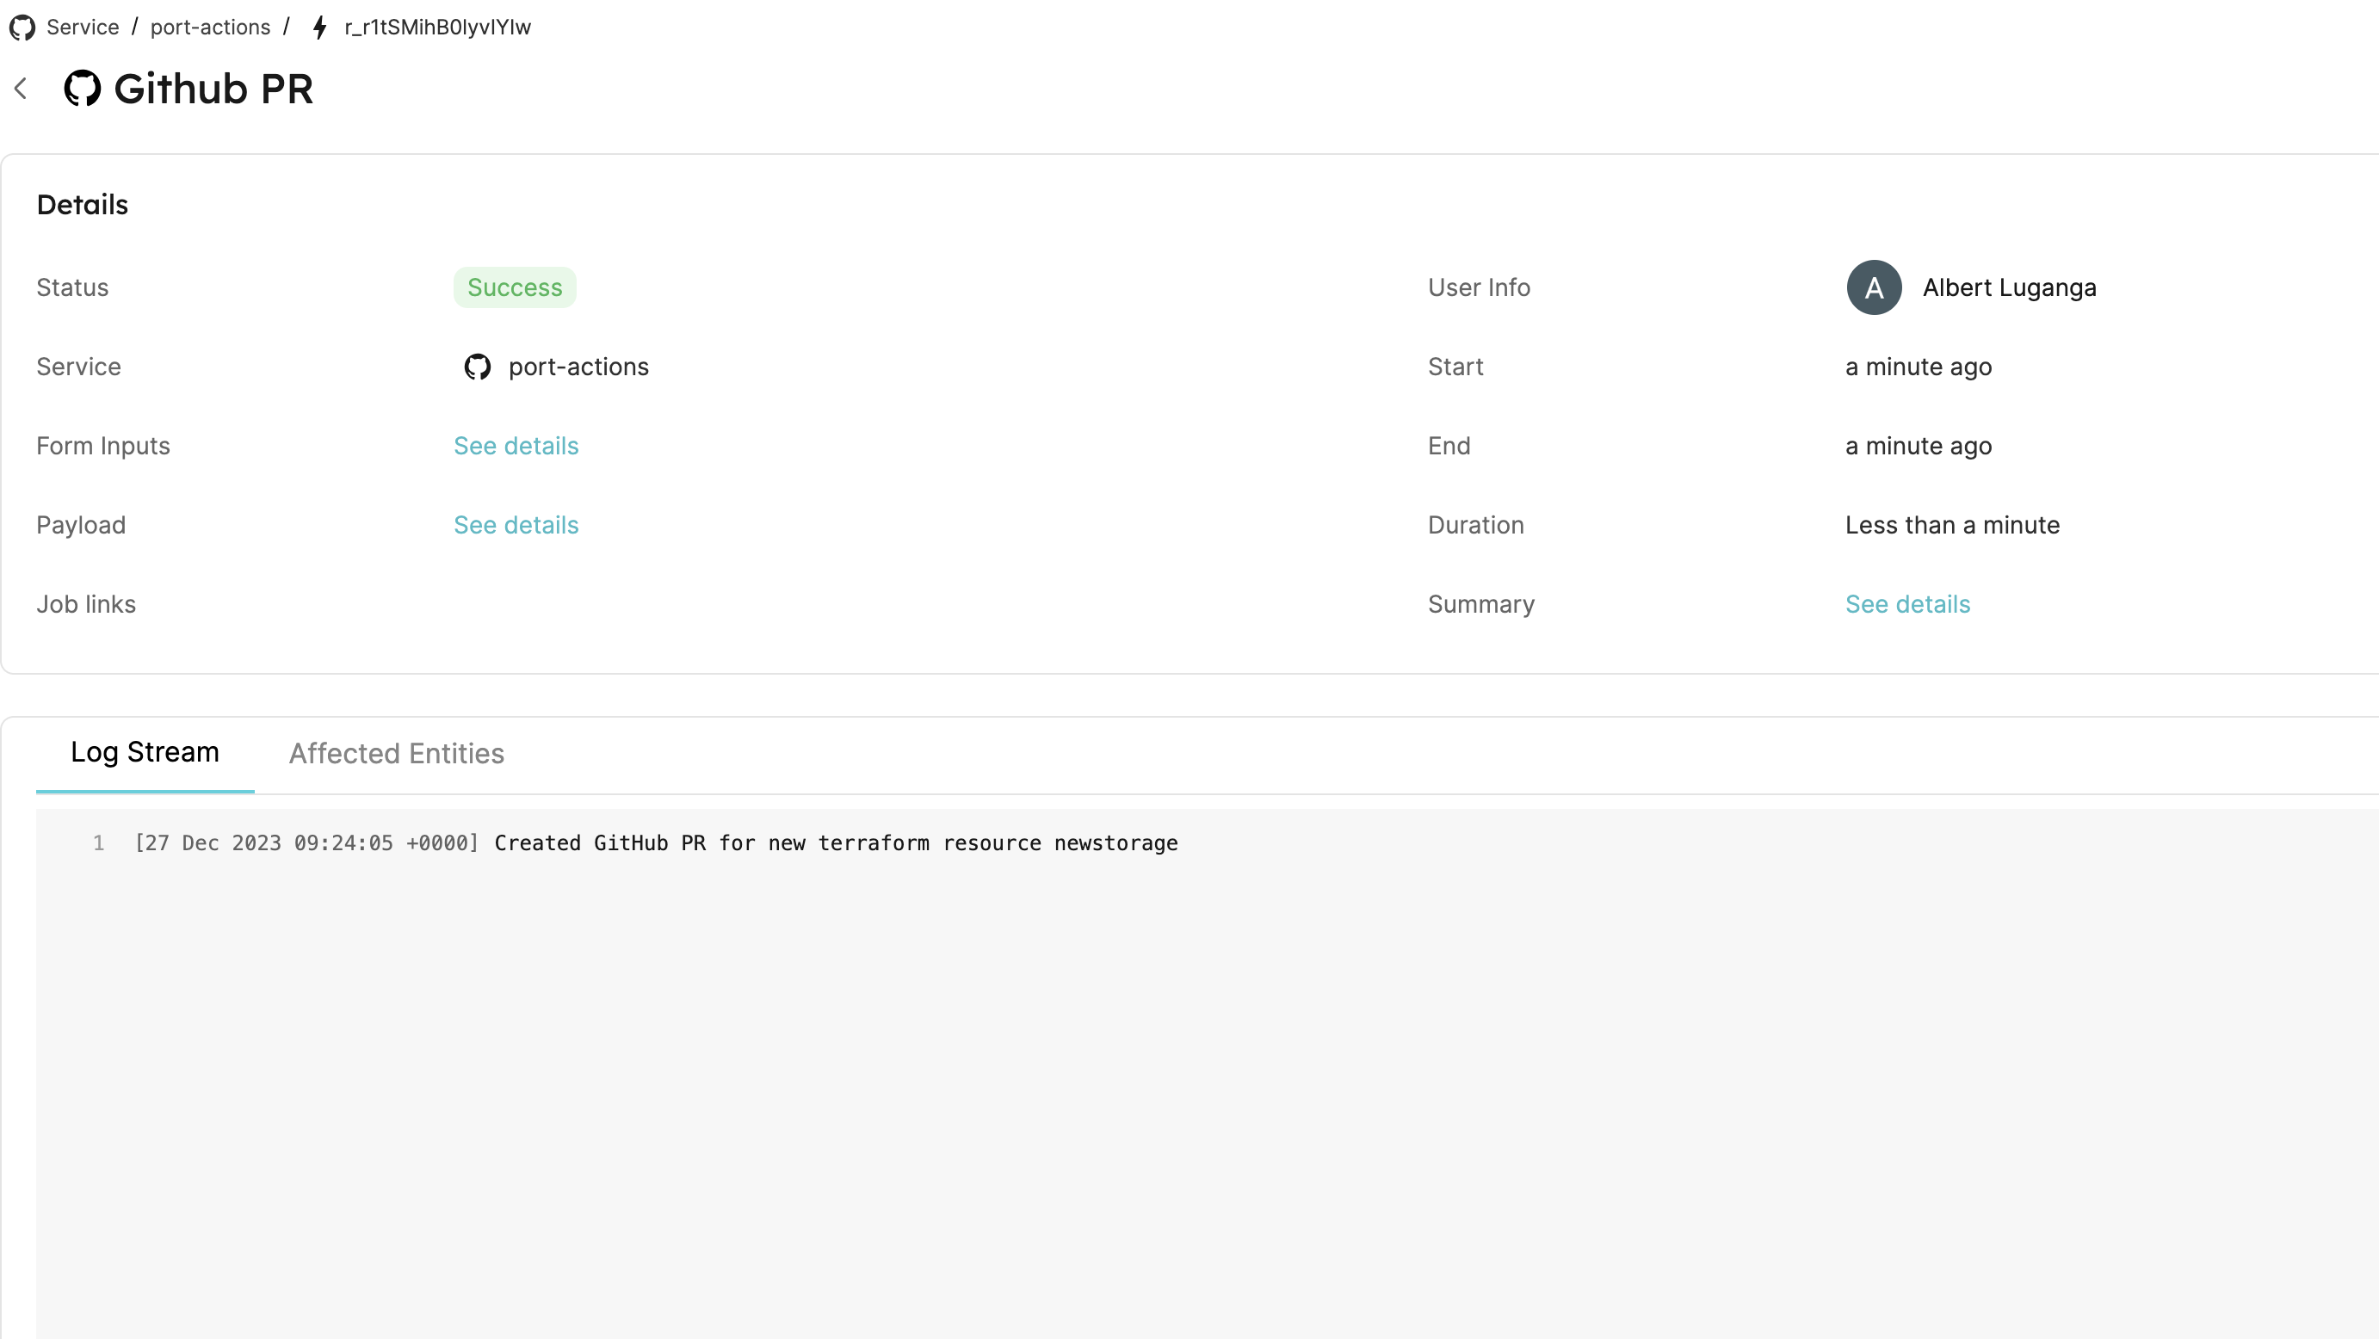This screenshot has width=2379, height=1339.
Task: Click the Summary field label
Action: 1480,604
